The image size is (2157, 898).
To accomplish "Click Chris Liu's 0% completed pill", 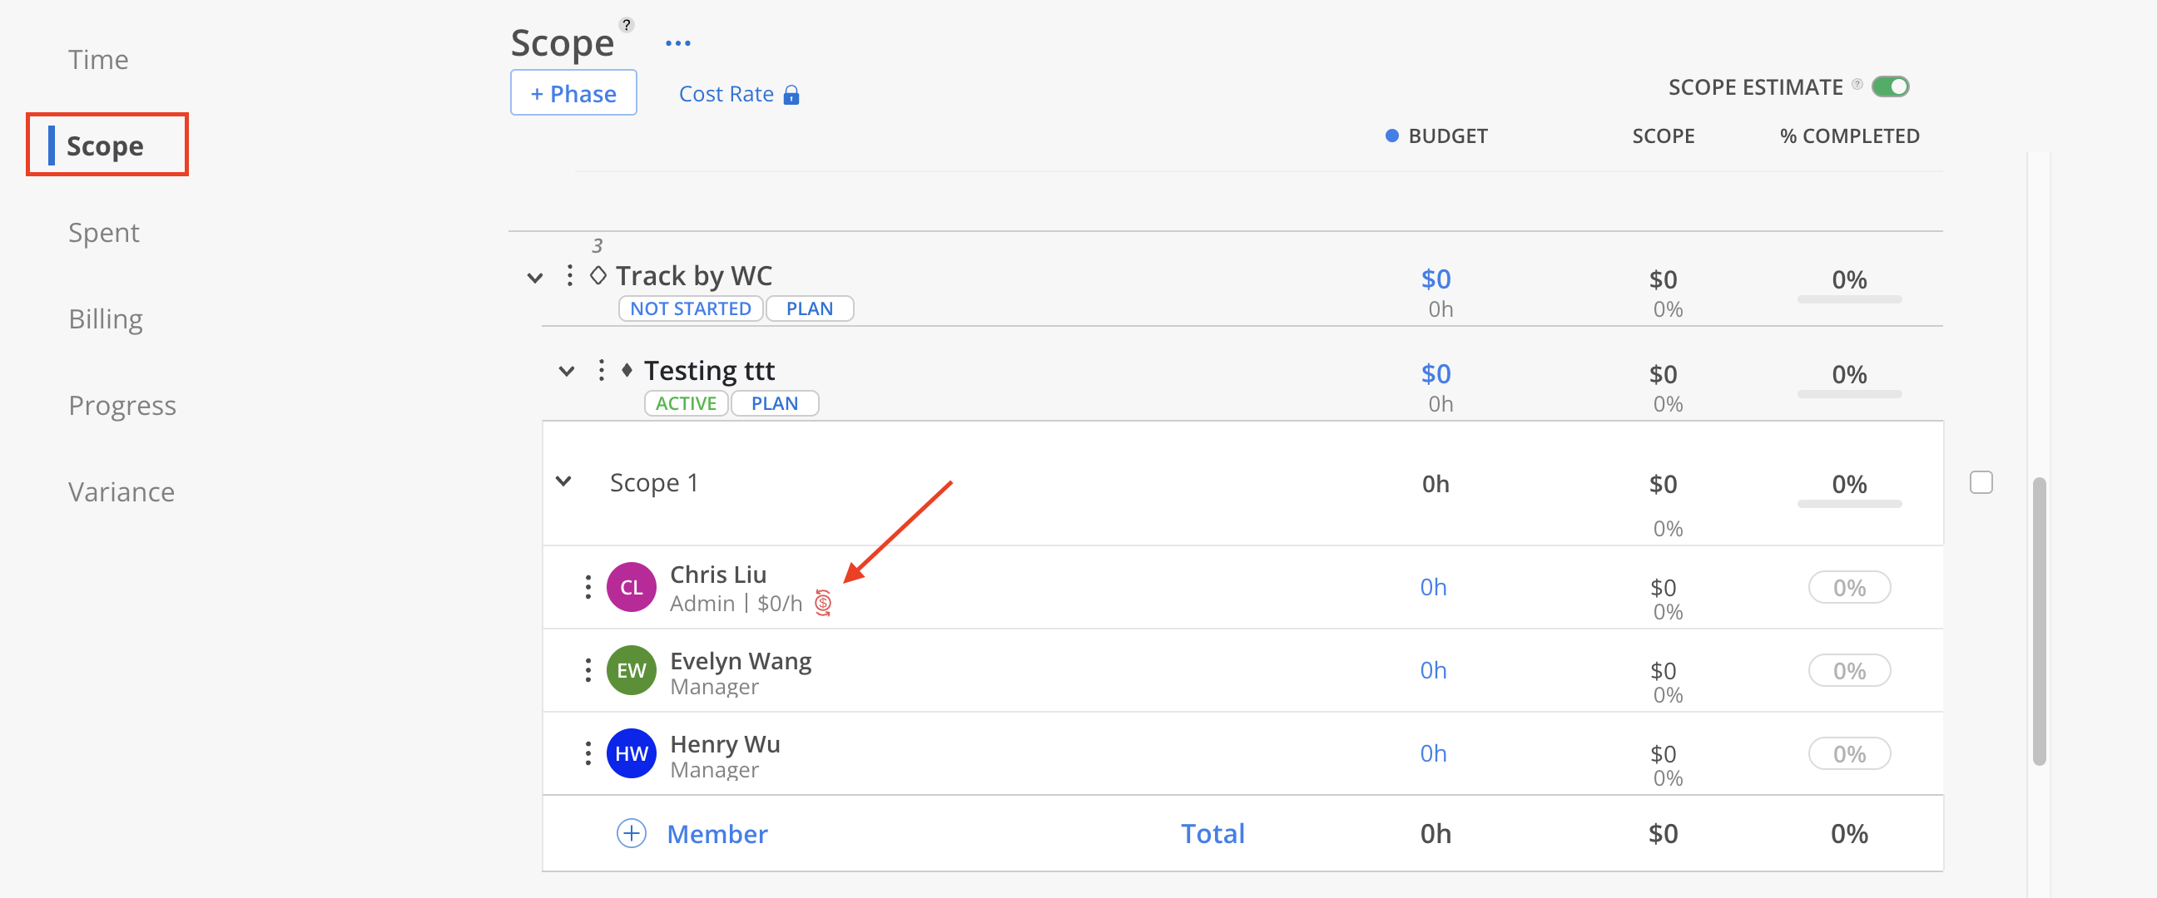I will tap(1849, 587).
